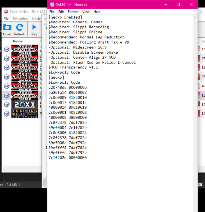Click the GameCube icon beside Training Mode banner
Viewport: 205px width, 212px height.
pyautogui.click(x=7, y=114)
